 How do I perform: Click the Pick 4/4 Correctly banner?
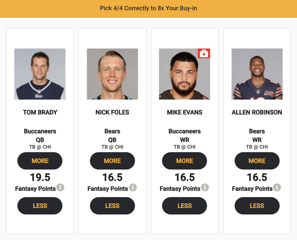[x=148, y=9]
